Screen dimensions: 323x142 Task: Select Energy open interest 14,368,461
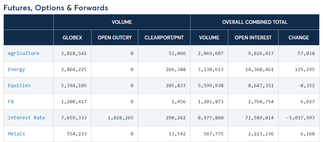click(x=259, y=69)
